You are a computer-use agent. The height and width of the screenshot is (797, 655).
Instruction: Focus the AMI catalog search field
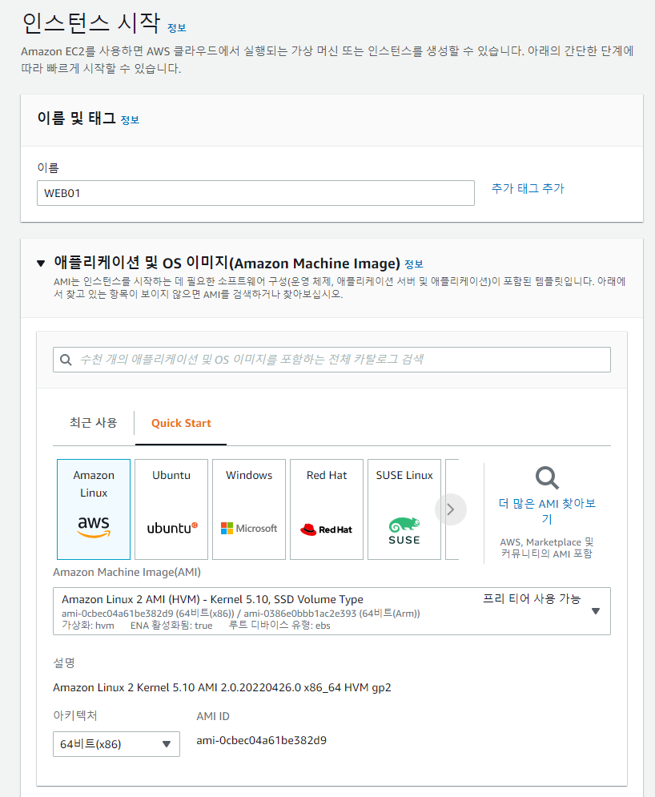[332, 360]
